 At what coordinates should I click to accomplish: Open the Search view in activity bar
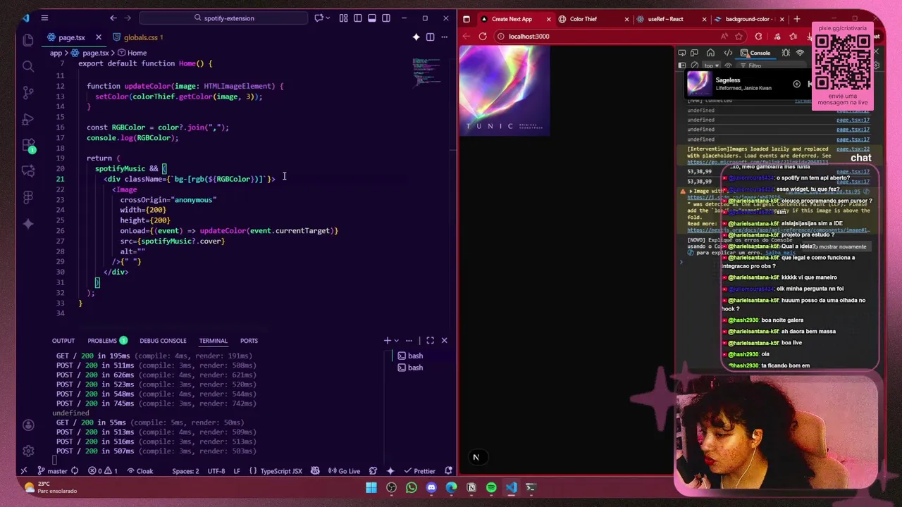coord(28,66)
